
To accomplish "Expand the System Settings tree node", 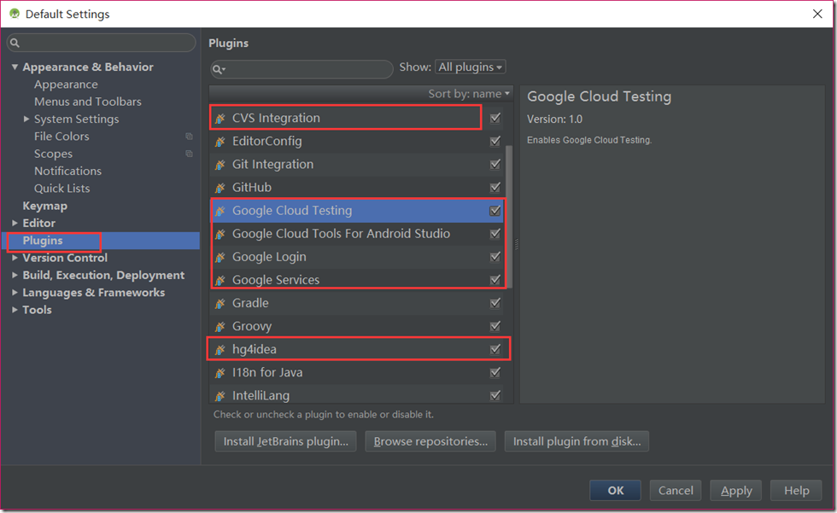I will coord(26,120).
